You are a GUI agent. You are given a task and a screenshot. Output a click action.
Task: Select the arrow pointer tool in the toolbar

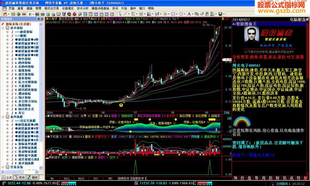click(120, 14)
